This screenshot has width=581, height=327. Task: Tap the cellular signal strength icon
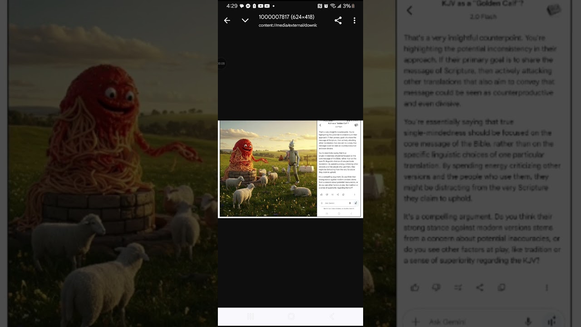(339, 6)
